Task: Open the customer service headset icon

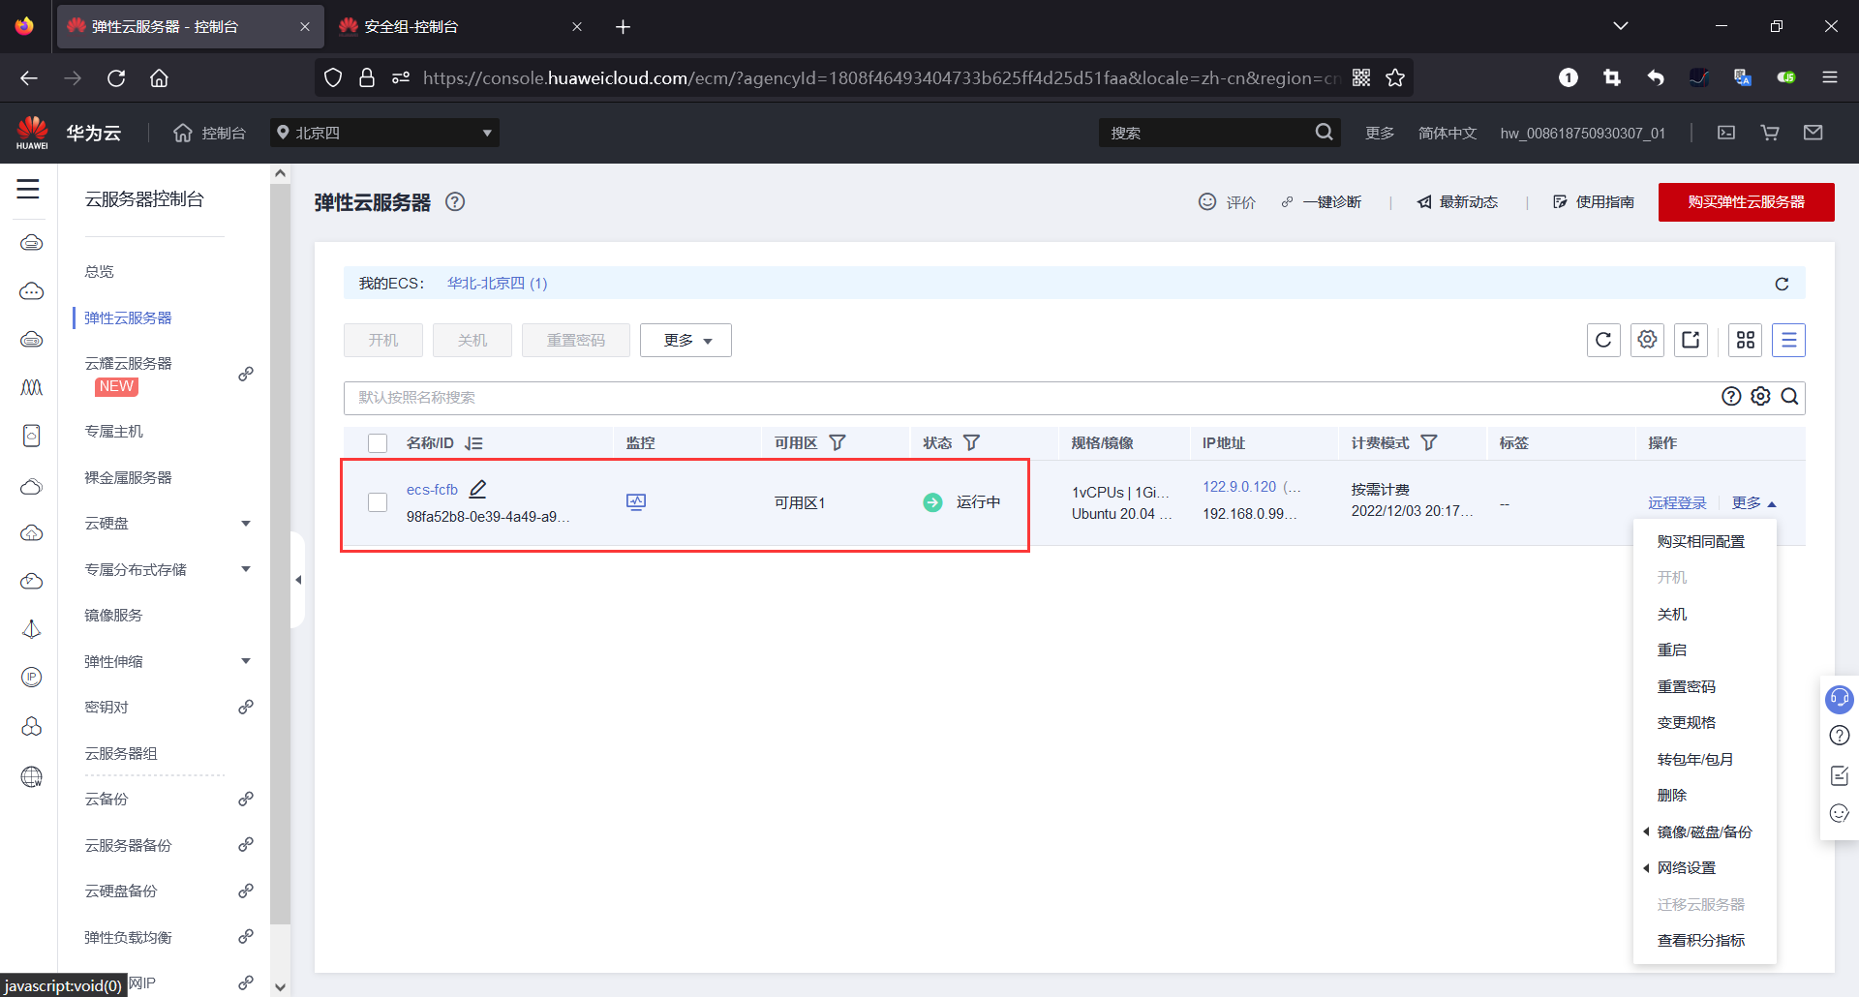Action: (1839, 699)
